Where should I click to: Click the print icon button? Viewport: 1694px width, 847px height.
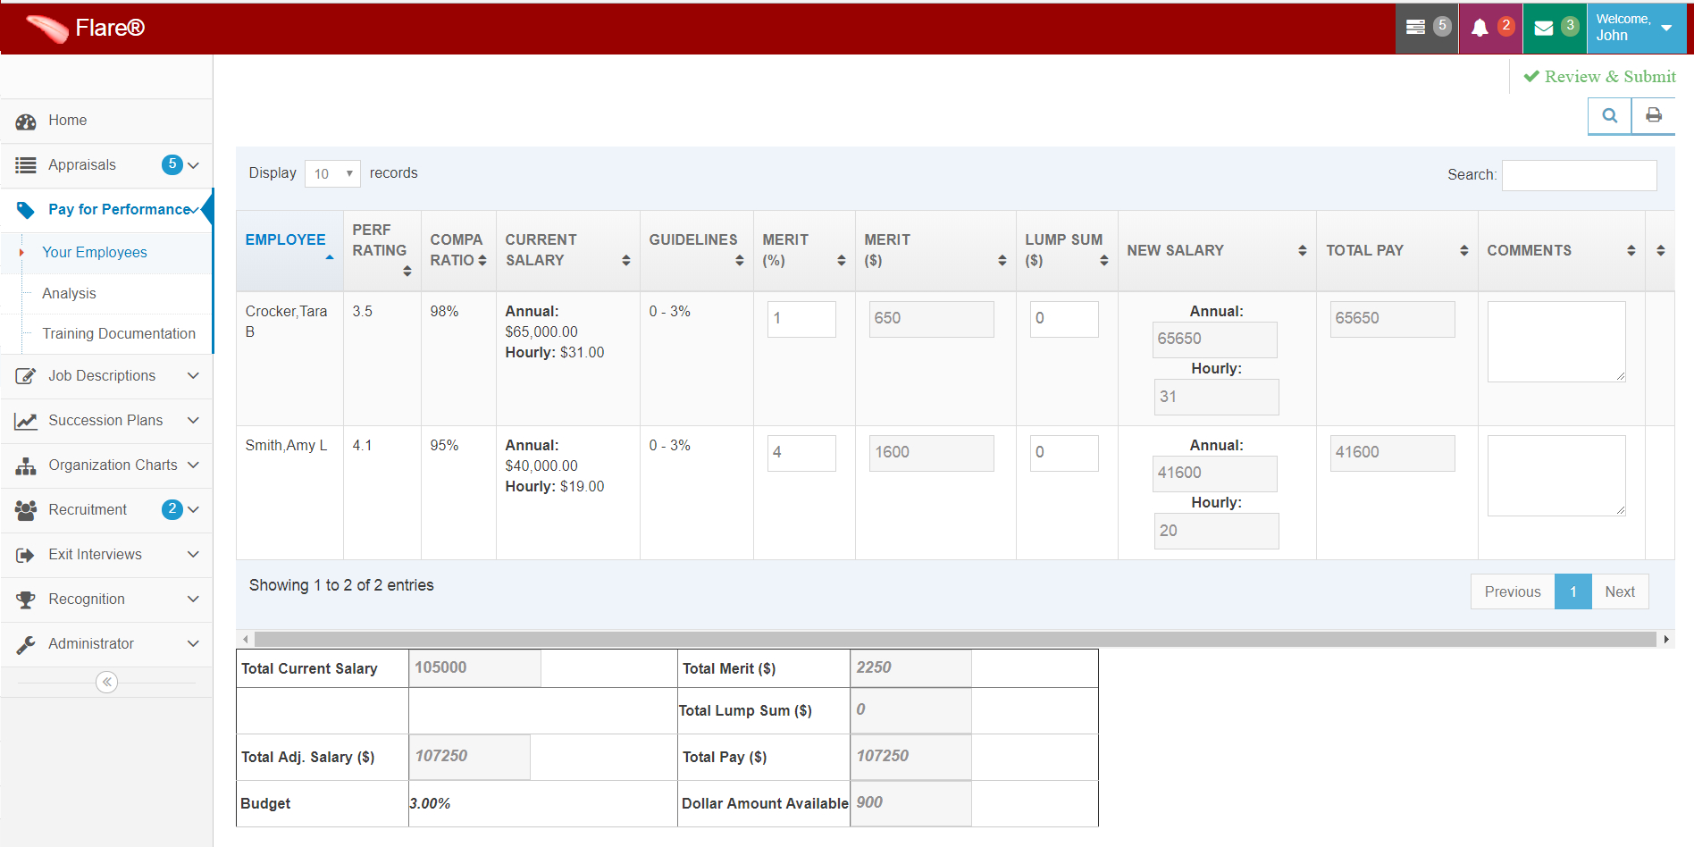point(1654,115)
